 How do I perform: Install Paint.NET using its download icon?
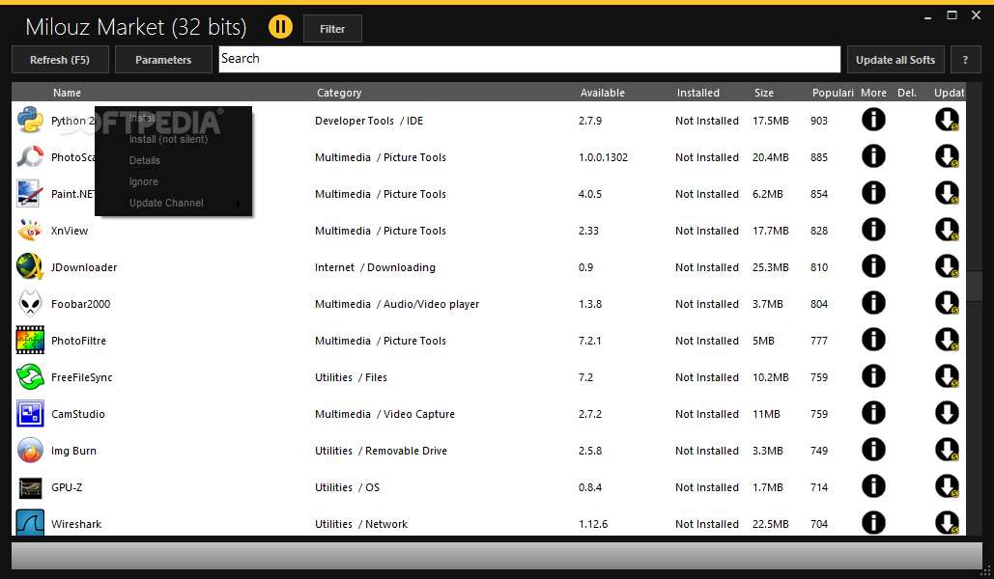947,193
